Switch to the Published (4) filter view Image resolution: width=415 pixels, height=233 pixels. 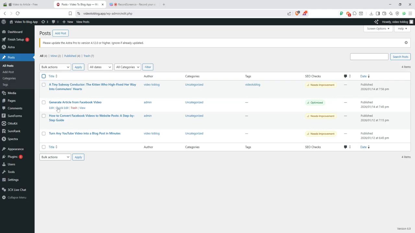pos(70,56)
